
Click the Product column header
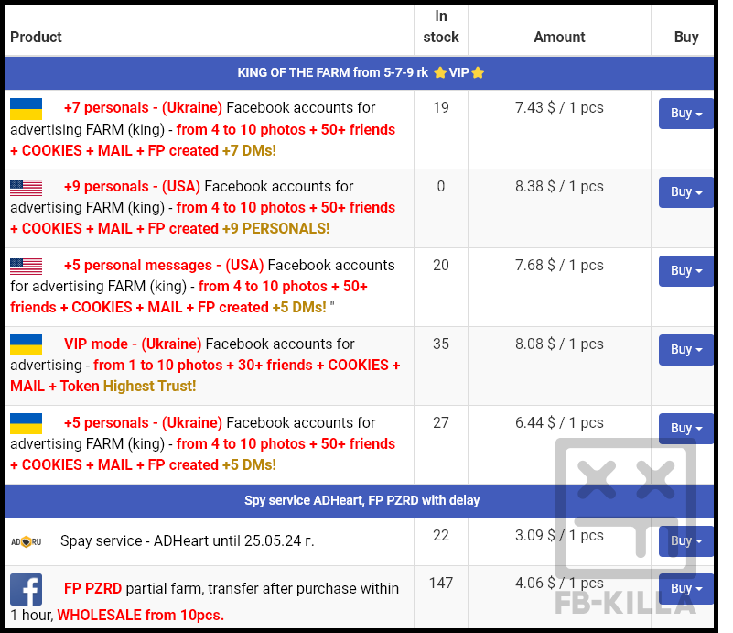[36, 38]
